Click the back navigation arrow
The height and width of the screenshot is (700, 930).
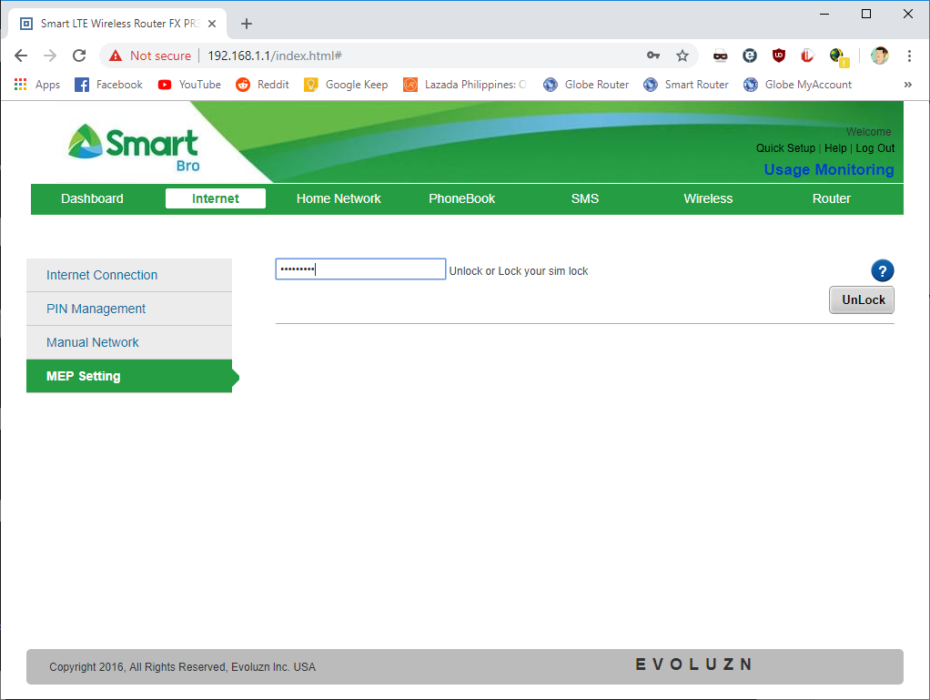tap(21, 56)
